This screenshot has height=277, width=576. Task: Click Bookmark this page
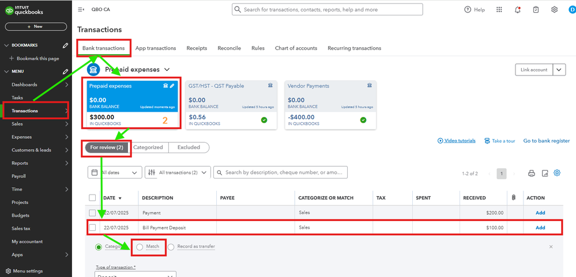point(34,59)
